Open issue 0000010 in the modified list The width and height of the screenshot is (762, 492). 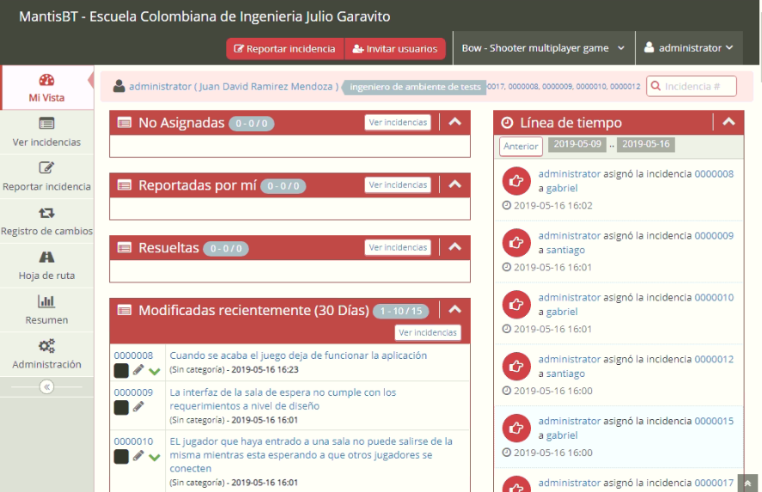pyautogui.click(x=133, y=441)
